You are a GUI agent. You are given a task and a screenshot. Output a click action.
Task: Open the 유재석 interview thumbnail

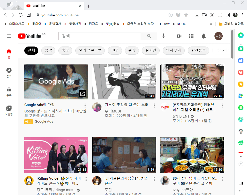[192, 81]
